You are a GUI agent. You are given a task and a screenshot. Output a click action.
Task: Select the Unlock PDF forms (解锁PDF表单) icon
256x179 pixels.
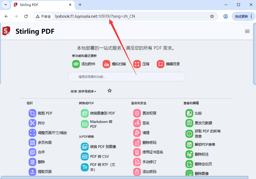tap(189, 144)
